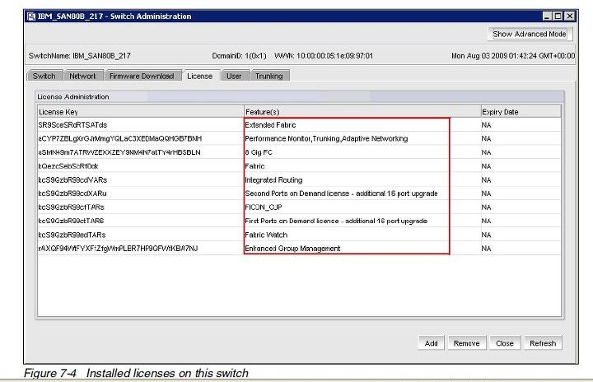Click the Remove license button
Image resolution: width=593 pixels, height=382 pixels.
[x=466, y=343]
